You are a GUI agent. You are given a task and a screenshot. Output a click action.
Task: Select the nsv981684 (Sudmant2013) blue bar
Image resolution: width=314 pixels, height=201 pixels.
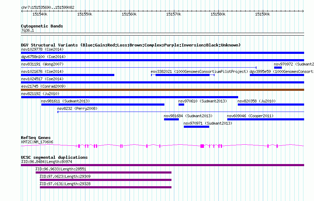pos(171,119)
